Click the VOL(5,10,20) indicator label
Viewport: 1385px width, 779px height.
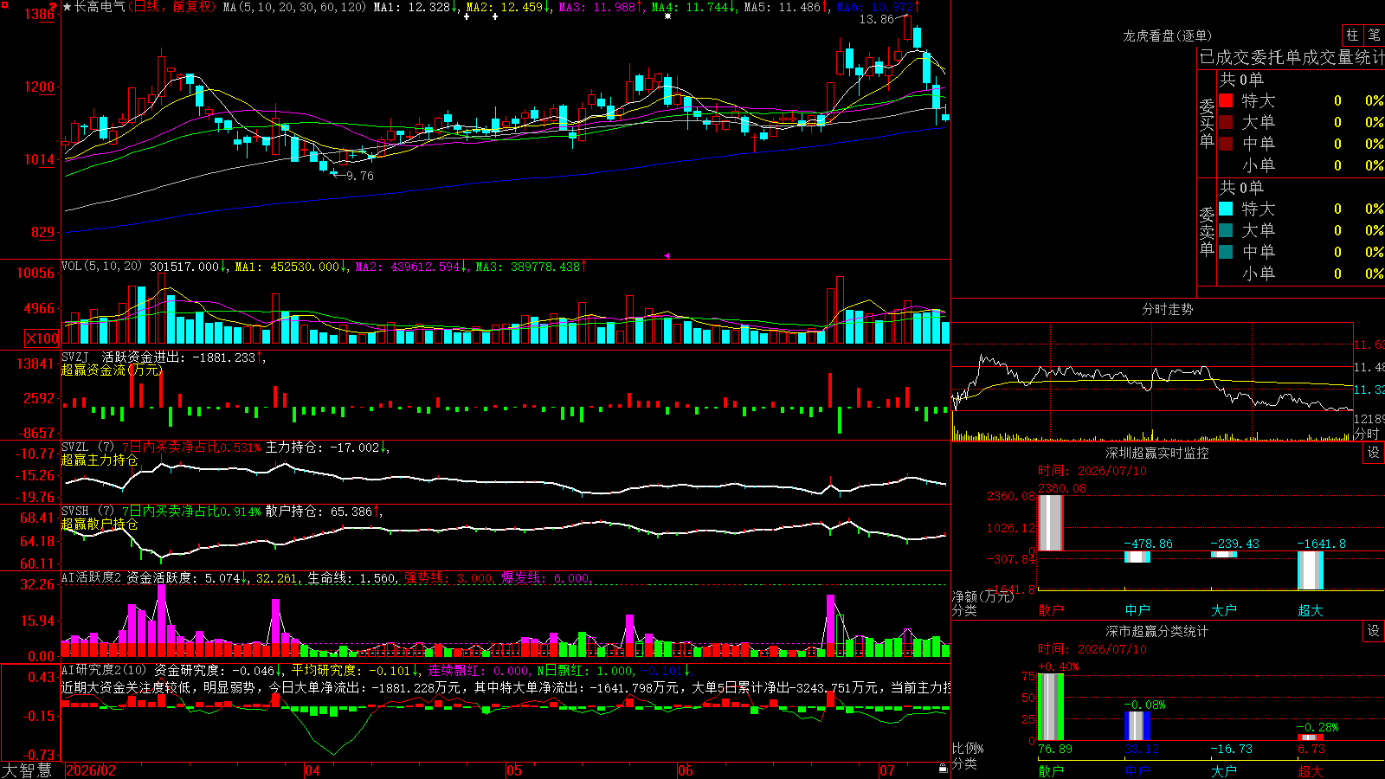pyautogui.click(x=102, y=267)
